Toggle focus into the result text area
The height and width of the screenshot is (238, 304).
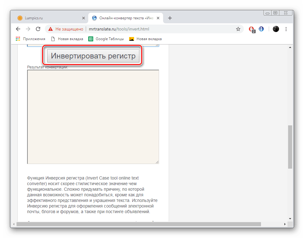click(93, 117)
